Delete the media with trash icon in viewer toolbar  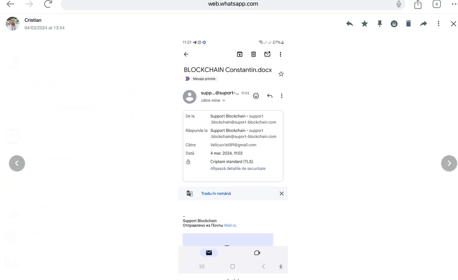click(408, 24)
